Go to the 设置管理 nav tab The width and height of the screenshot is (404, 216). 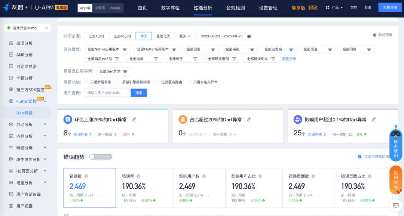pyautogui.click(x=268, y=8)
